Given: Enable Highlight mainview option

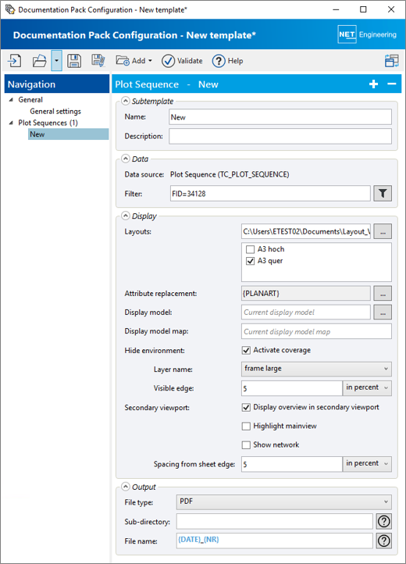Looking at the screenshot, I should point(247,427).
